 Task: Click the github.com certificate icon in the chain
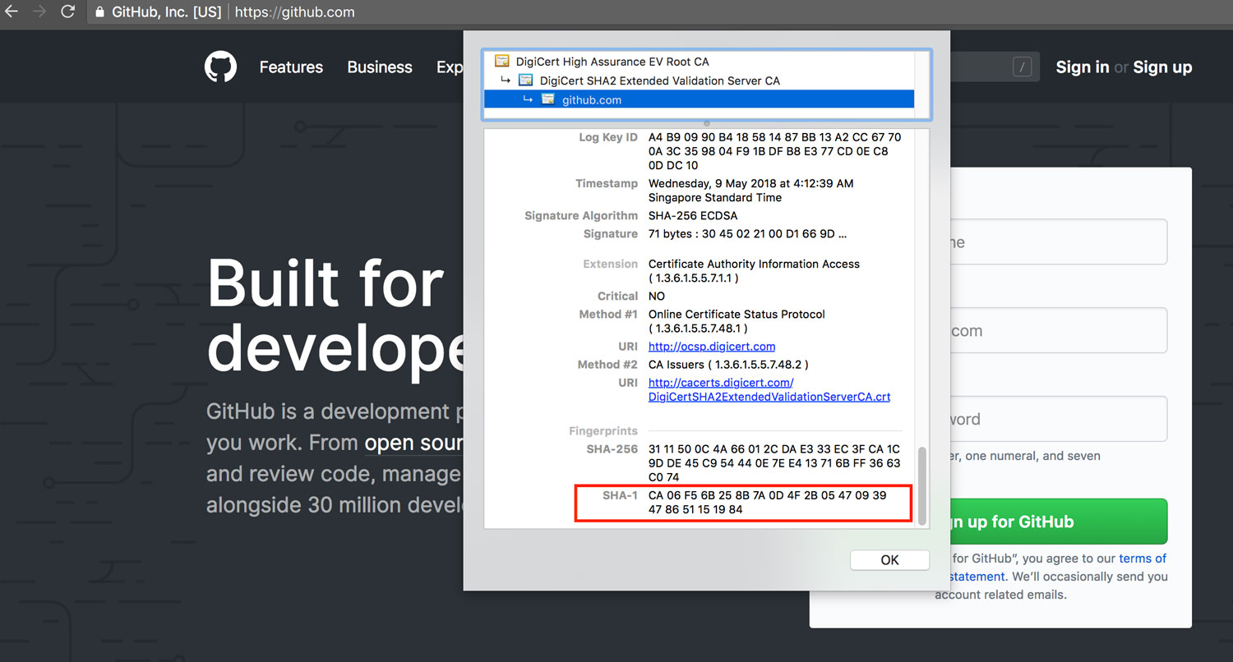click(x=548, y=99)
